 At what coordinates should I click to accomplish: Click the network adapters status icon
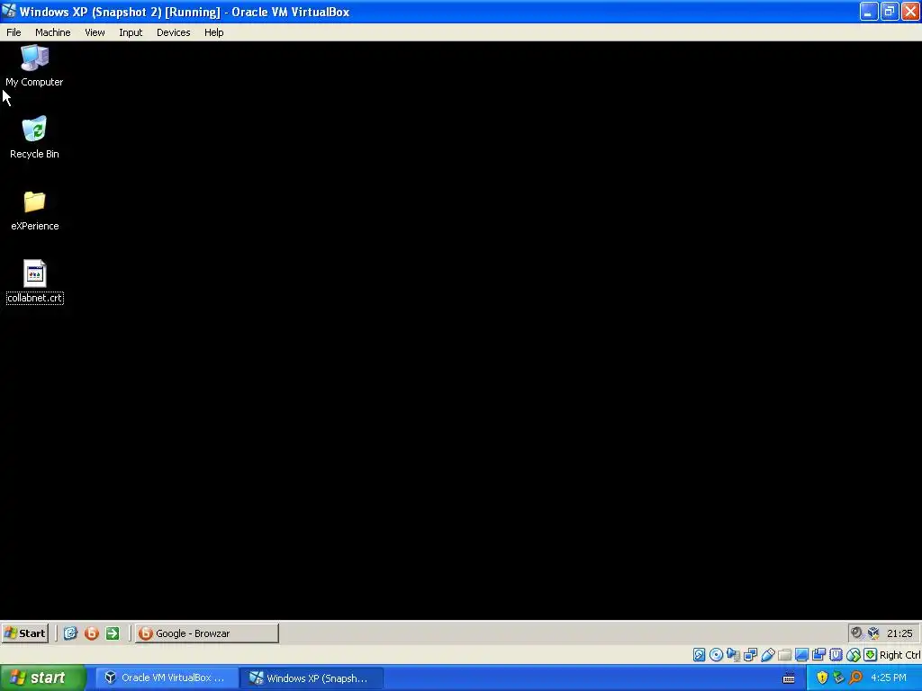pos(750,655)
